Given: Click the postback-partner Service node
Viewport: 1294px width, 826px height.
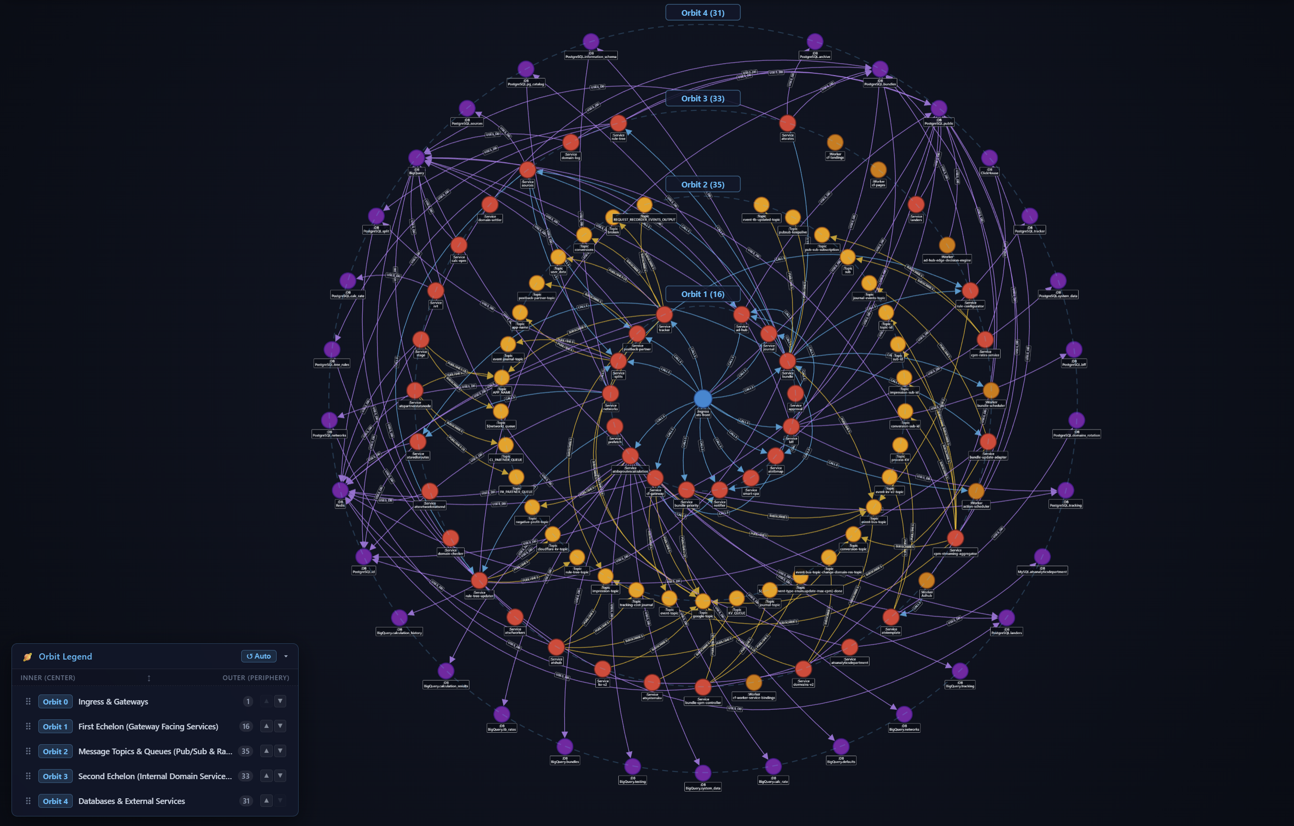Looking at the screenshot, I should click(637, 333).
